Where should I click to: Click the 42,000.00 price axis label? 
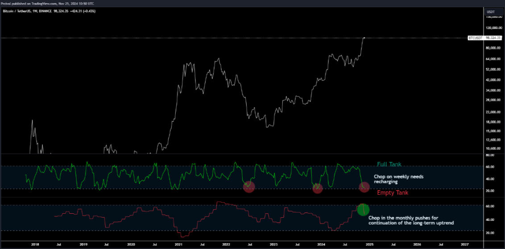click(x=493, y=80)
